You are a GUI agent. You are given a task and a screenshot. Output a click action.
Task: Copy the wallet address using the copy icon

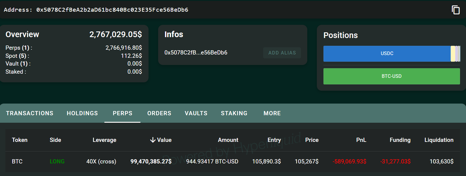coord(456,10)
